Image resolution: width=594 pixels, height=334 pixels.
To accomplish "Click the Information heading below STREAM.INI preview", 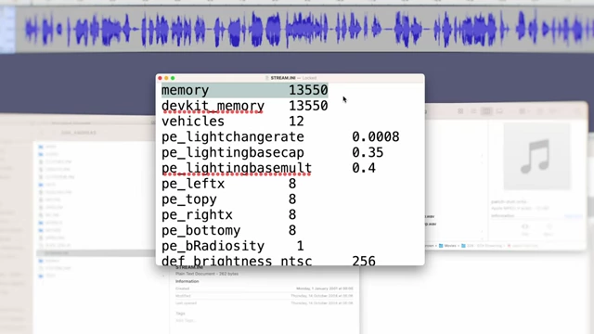I will tap(187, 281).
